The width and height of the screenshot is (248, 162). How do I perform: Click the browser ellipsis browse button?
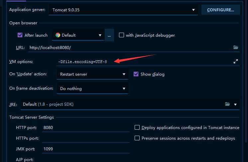(109, 35)
